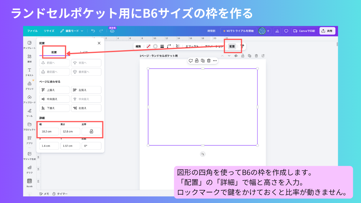Move page down with chevron arrow
361x203 pixels.
click(x=229, y=56)
